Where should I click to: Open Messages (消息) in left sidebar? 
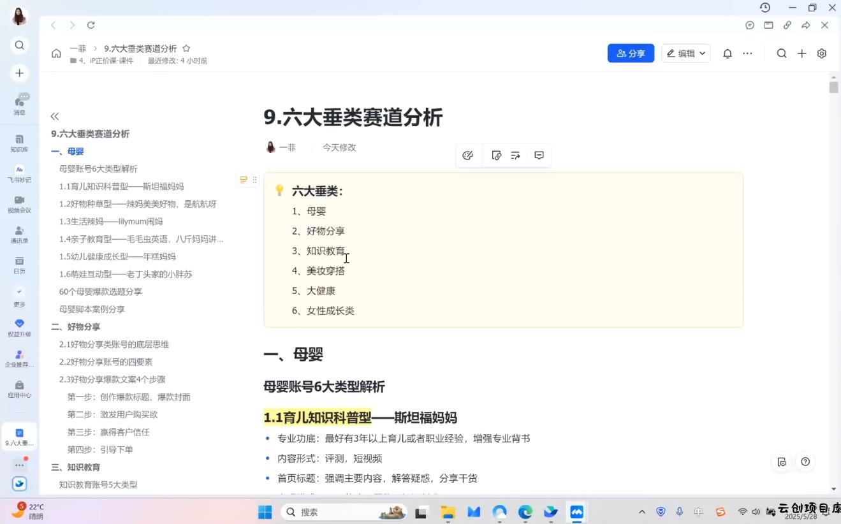[20, 103]
